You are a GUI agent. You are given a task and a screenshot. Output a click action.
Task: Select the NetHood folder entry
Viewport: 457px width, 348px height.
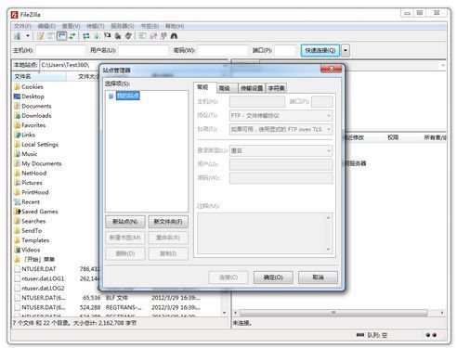tap(30, 174)
